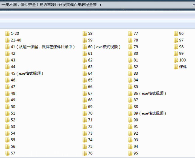Select the folder name 84
Viewport: 195px width, 158px height.
[136, 80]
